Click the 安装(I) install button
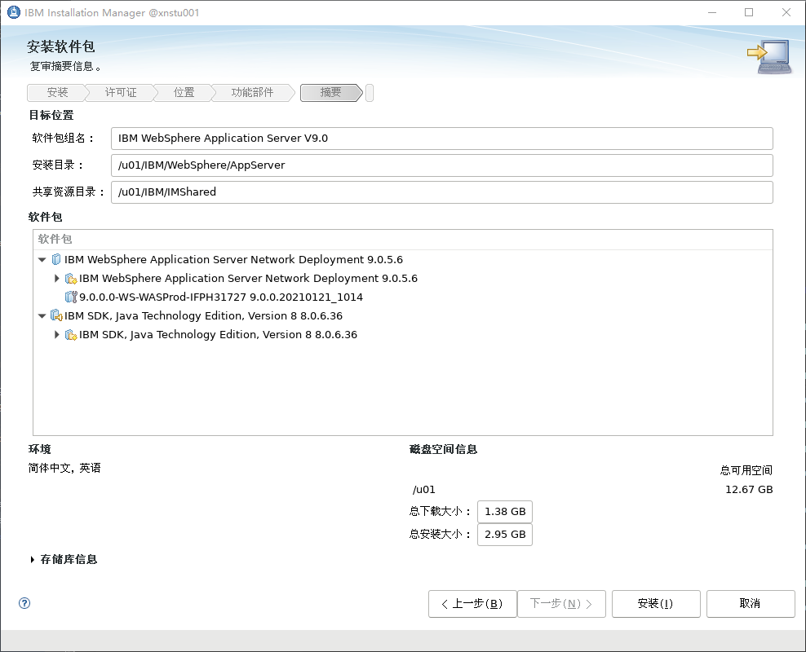This screenshot has width=806, height=652. coord(656,604)
